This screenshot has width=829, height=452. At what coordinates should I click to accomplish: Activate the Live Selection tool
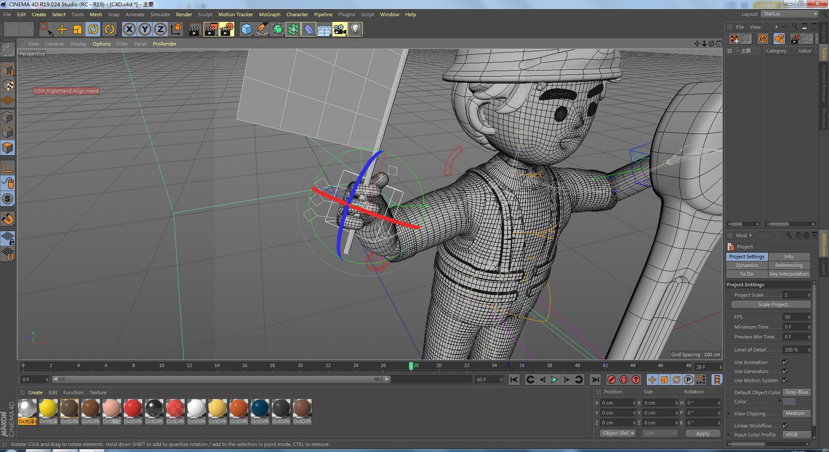point(46,29)
